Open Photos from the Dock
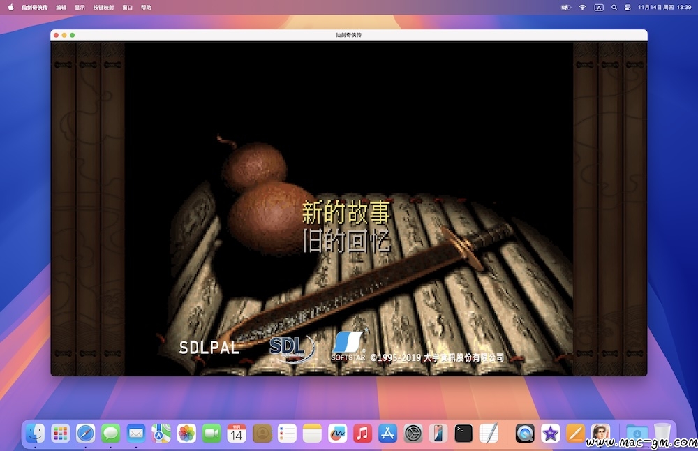Screen dimensions: 698x451 pos(186,433)
